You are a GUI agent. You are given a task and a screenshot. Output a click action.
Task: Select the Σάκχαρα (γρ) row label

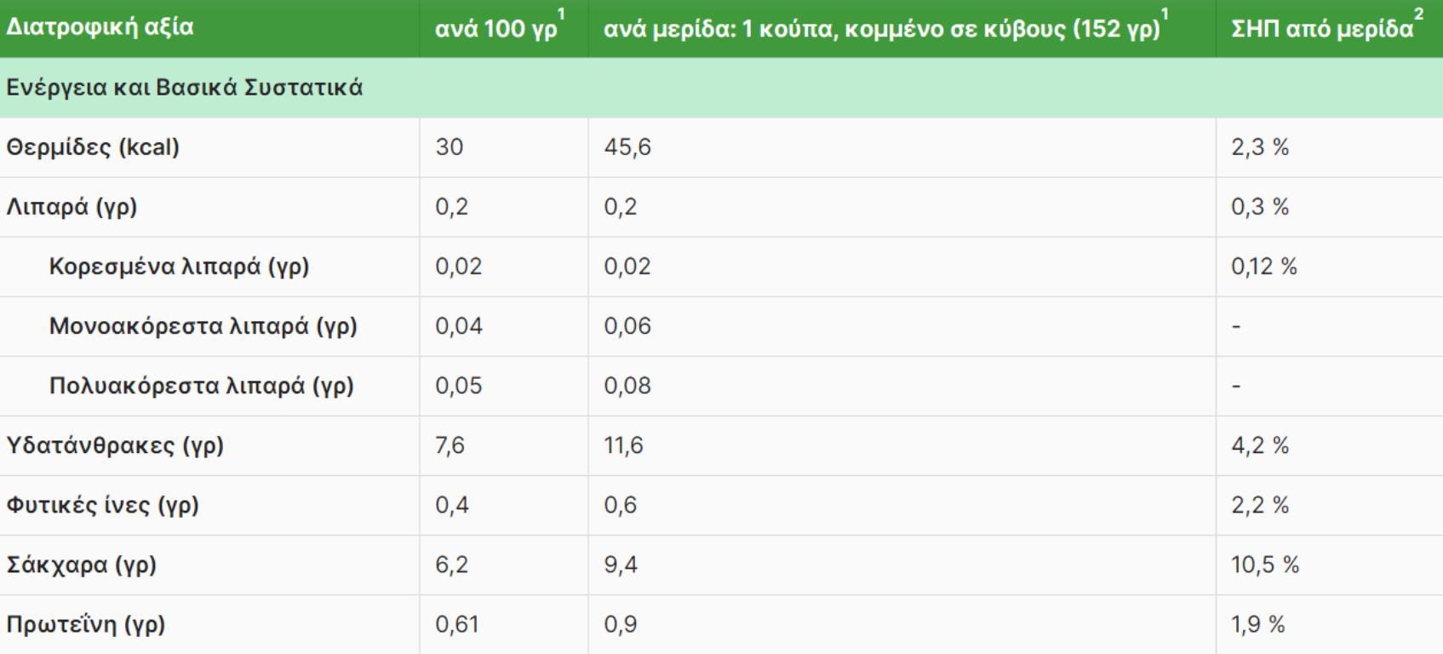coord(82,565)
